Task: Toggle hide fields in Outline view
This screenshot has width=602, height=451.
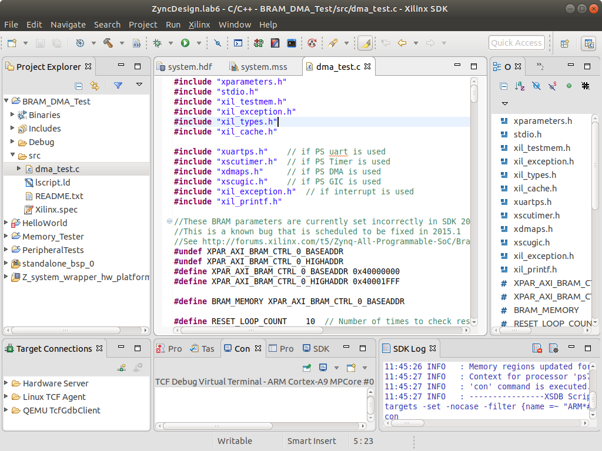Action: click(x=536, y=86)
